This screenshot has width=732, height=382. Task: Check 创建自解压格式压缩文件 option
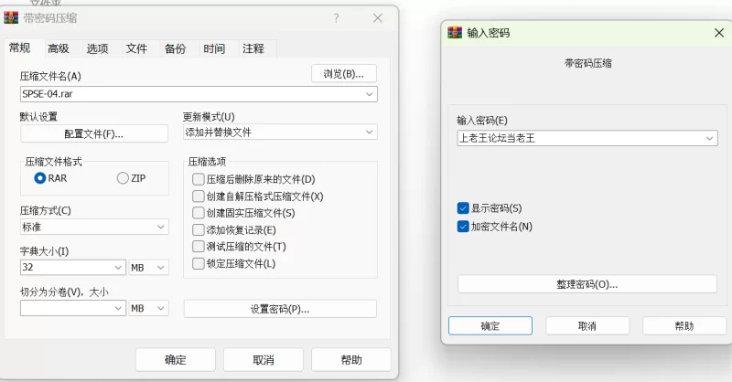[x=199, y=196]
